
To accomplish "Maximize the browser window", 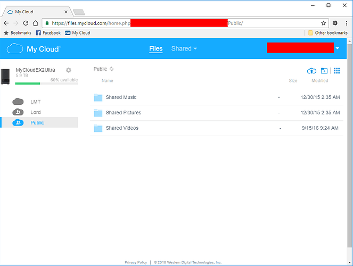I will (x=329, y=5).
